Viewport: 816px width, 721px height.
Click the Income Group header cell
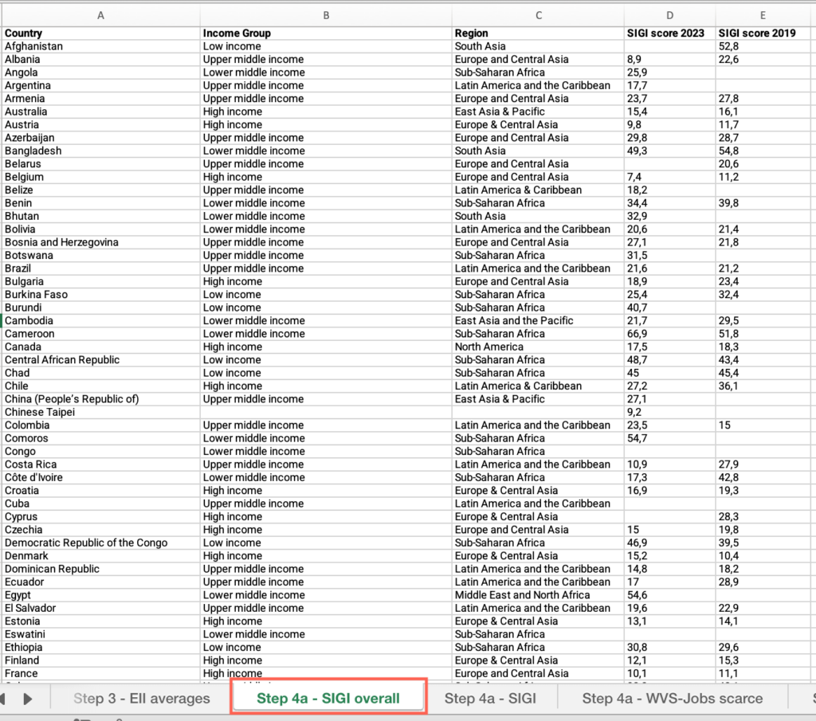tap(326, 33)
